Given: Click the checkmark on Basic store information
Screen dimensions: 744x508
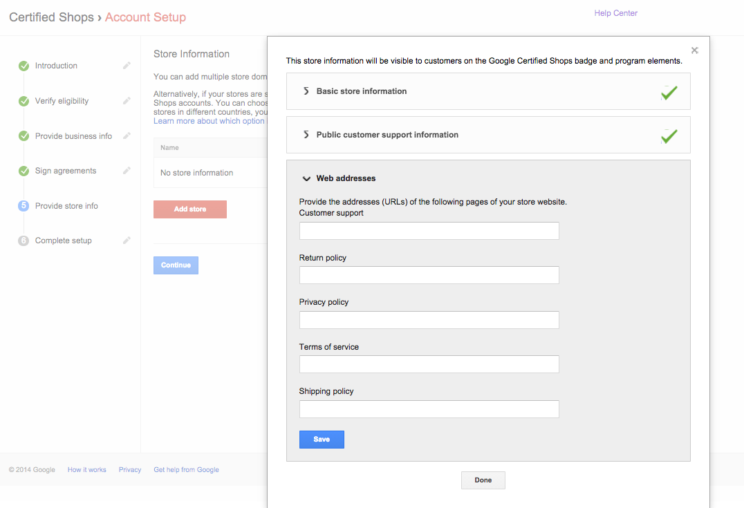Looking at the screenshot, I should [669, 93].
